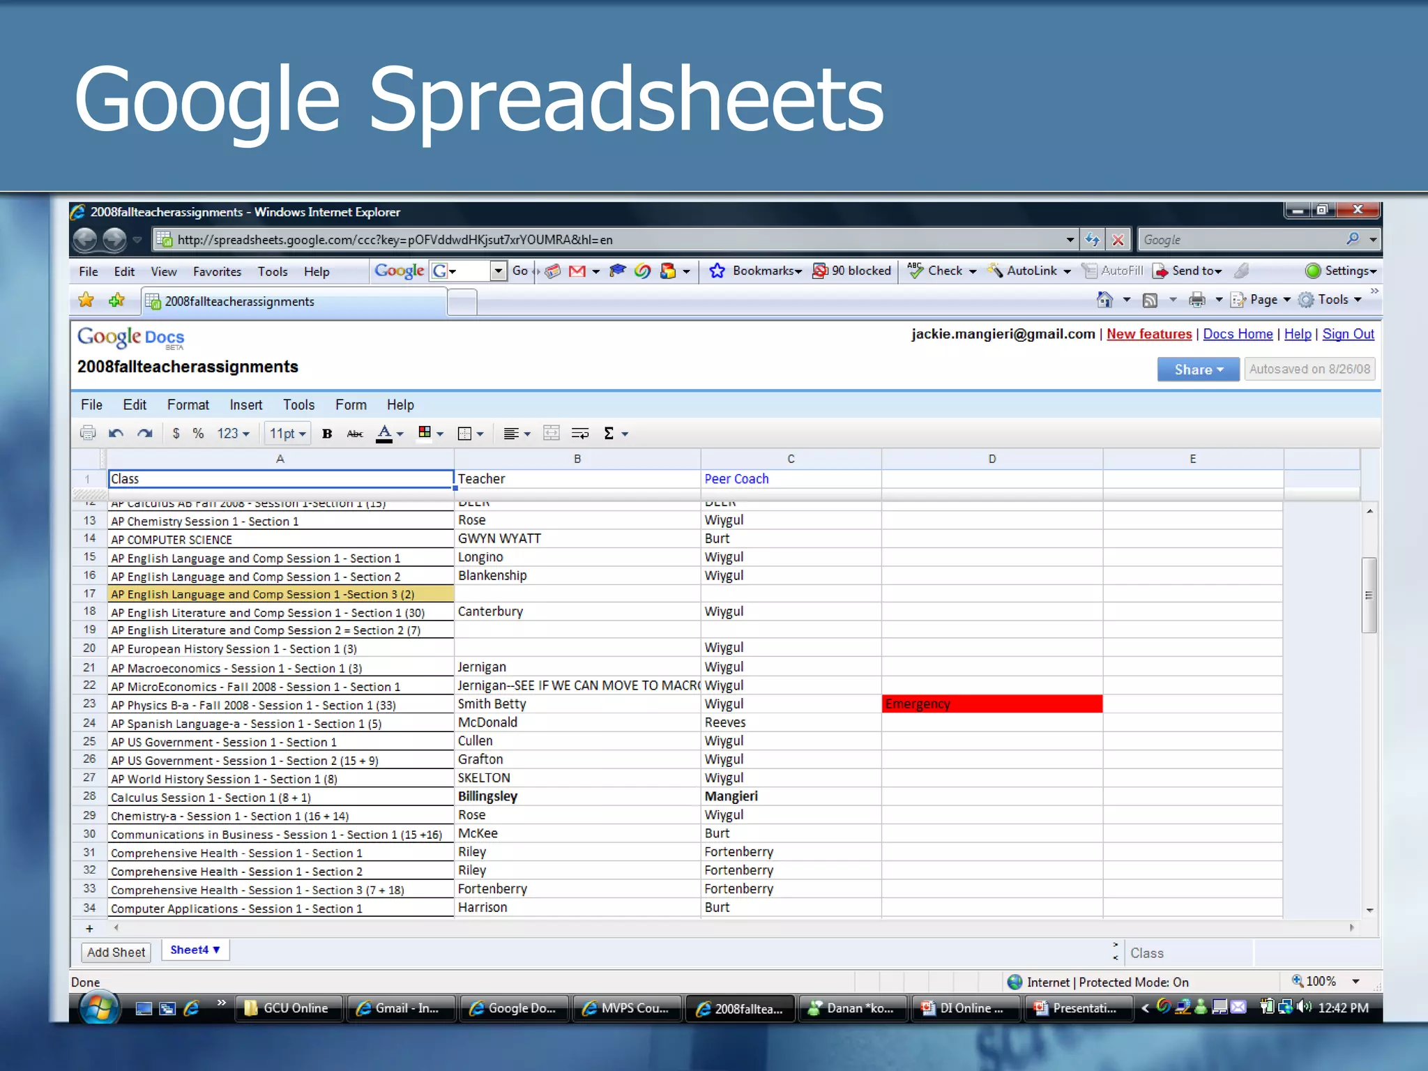The height and width of the screenshot is (1071, 1428).
Task: Apply percent format with % button
Action: 198,433
